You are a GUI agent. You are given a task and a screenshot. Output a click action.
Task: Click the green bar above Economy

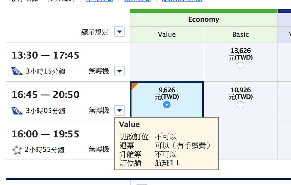(x=204, y=11)
